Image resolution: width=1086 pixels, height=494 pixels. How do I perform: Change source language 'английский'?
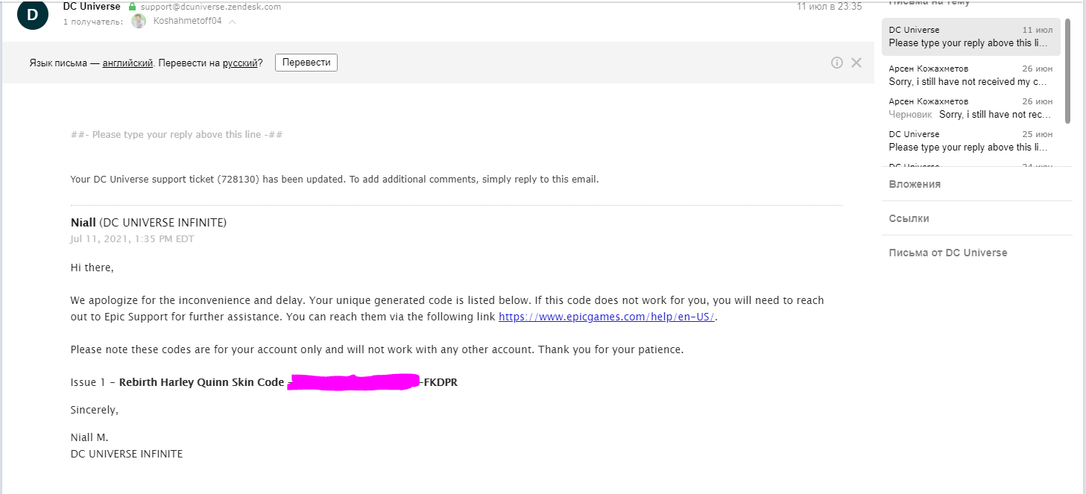[127, 63]
